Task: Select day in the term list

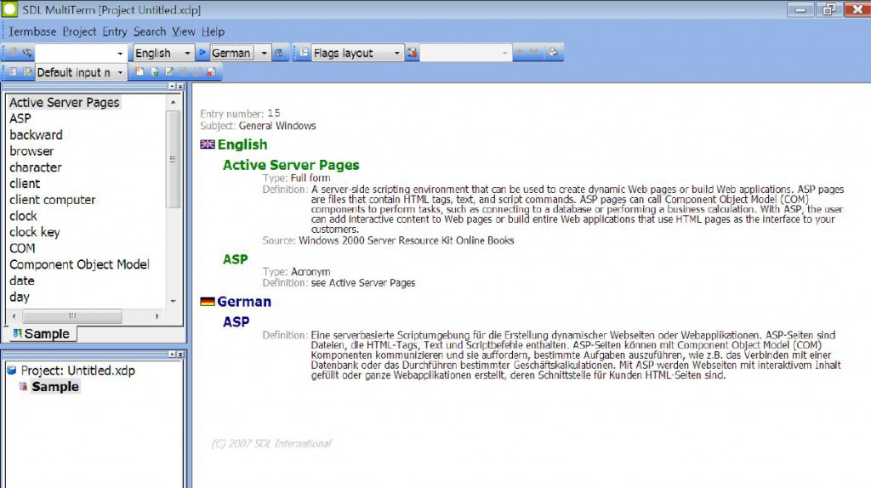Action: pyautogui.click(x=20, y=297)
